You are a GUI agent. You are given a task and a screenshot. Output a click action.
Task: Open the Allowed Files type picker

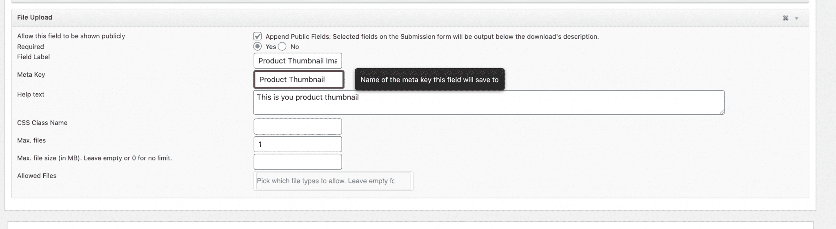click(333, 181)
